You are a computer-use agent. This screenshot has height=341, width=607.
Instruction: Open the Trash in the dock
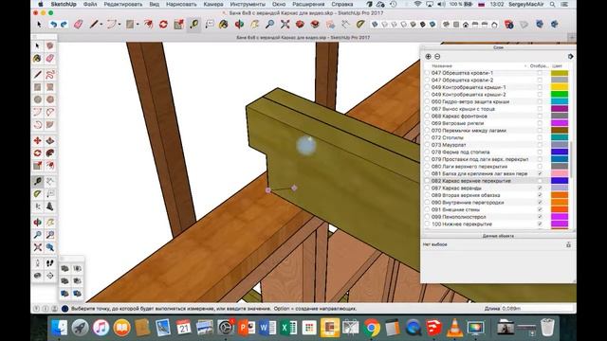coord(547,328)
